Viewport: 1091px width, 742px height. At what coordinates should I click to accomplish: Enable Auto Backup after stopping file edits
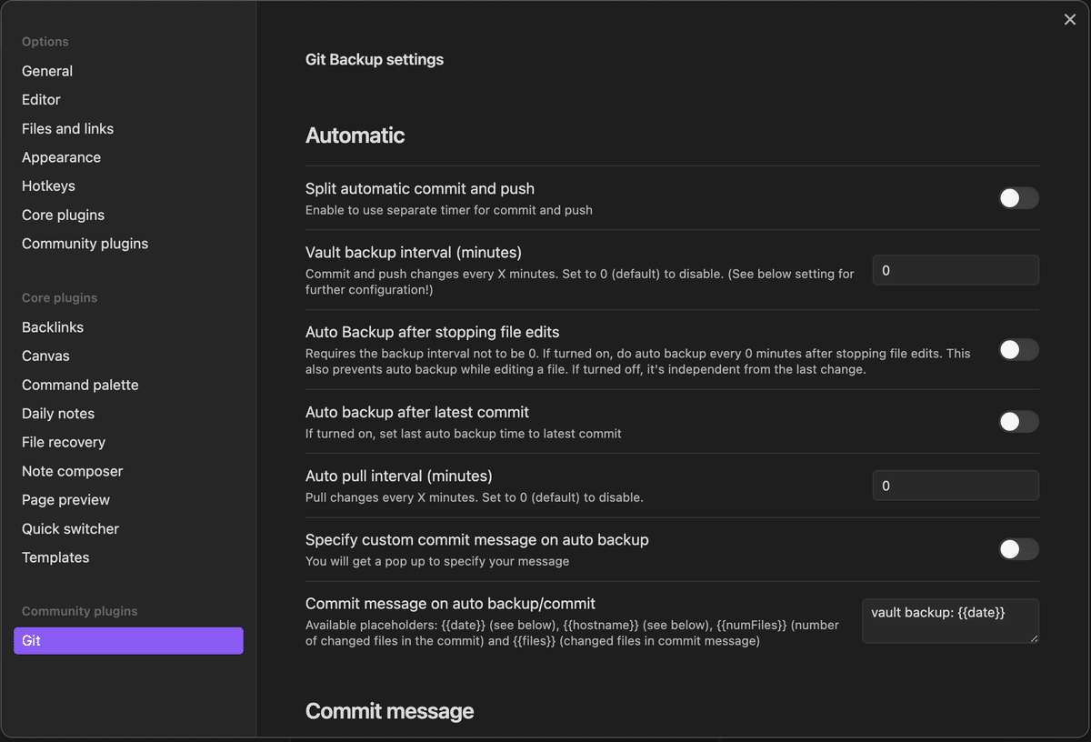(x=1018, y=350)
